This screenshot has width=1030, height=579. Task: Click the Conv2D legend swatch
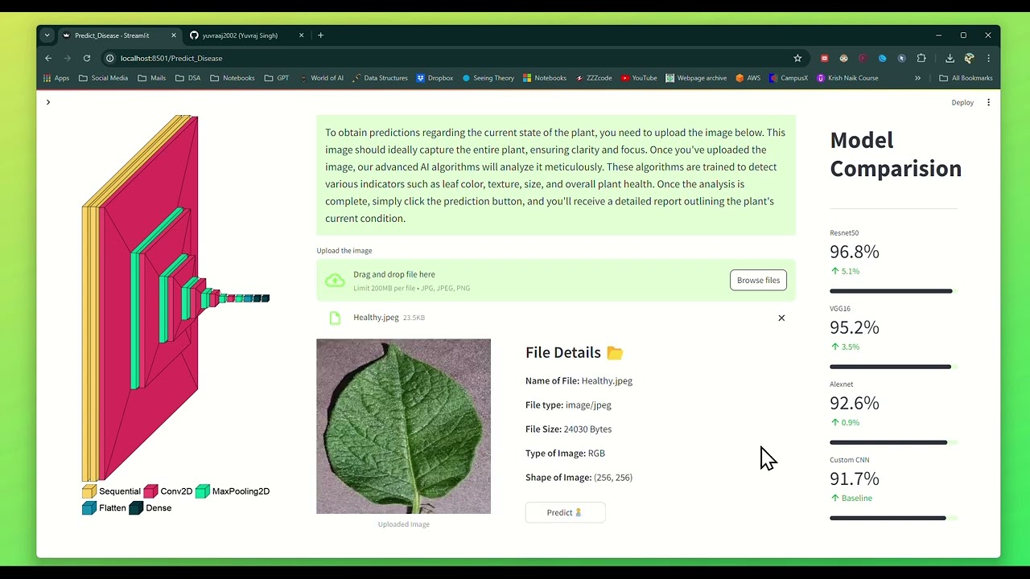(x=150, y=491)
